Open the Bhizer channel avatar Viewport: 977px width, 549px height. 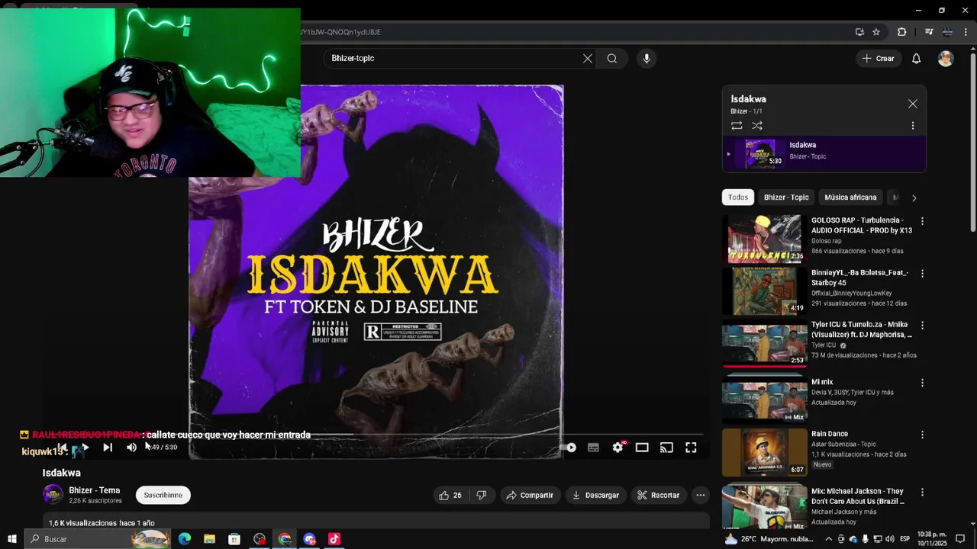pyautogui.click(x=53, y=495)
